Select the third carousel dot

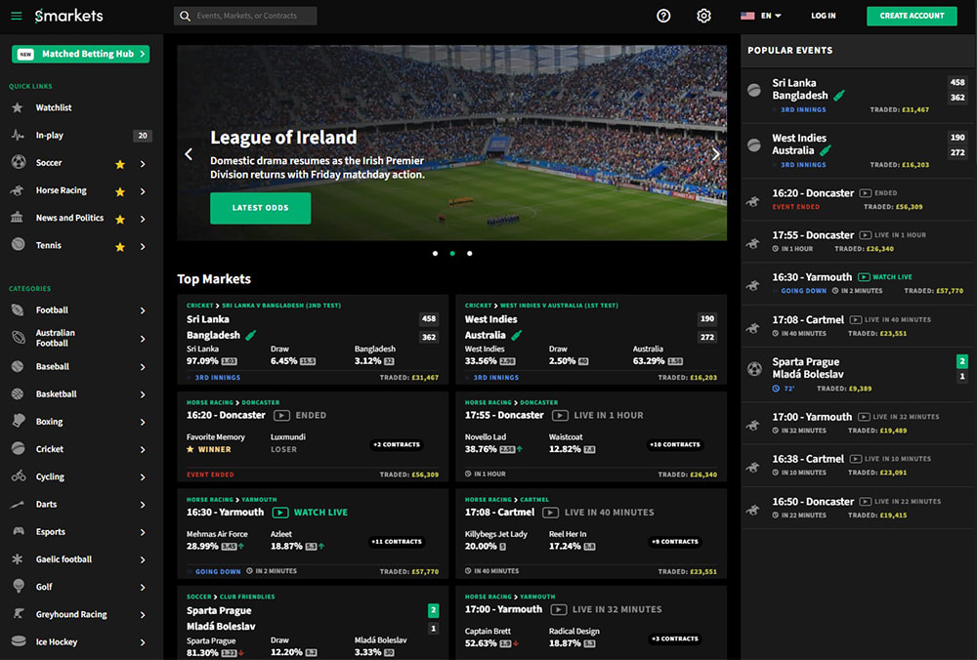pyautogui.click(x=470, y=254)
